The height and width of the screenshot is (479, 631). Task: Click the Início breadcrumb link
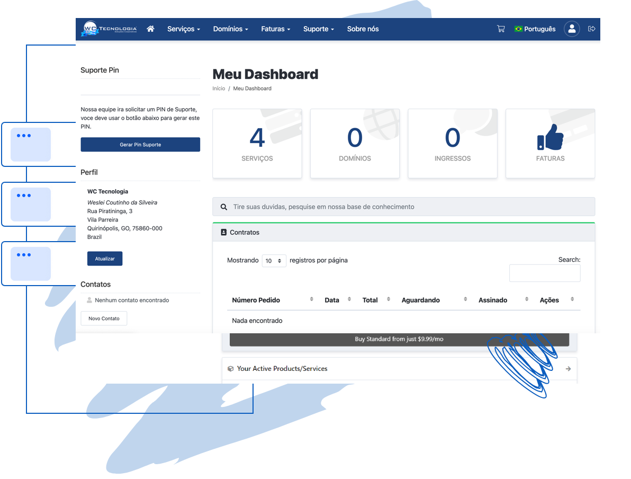(x=219, y=88)
